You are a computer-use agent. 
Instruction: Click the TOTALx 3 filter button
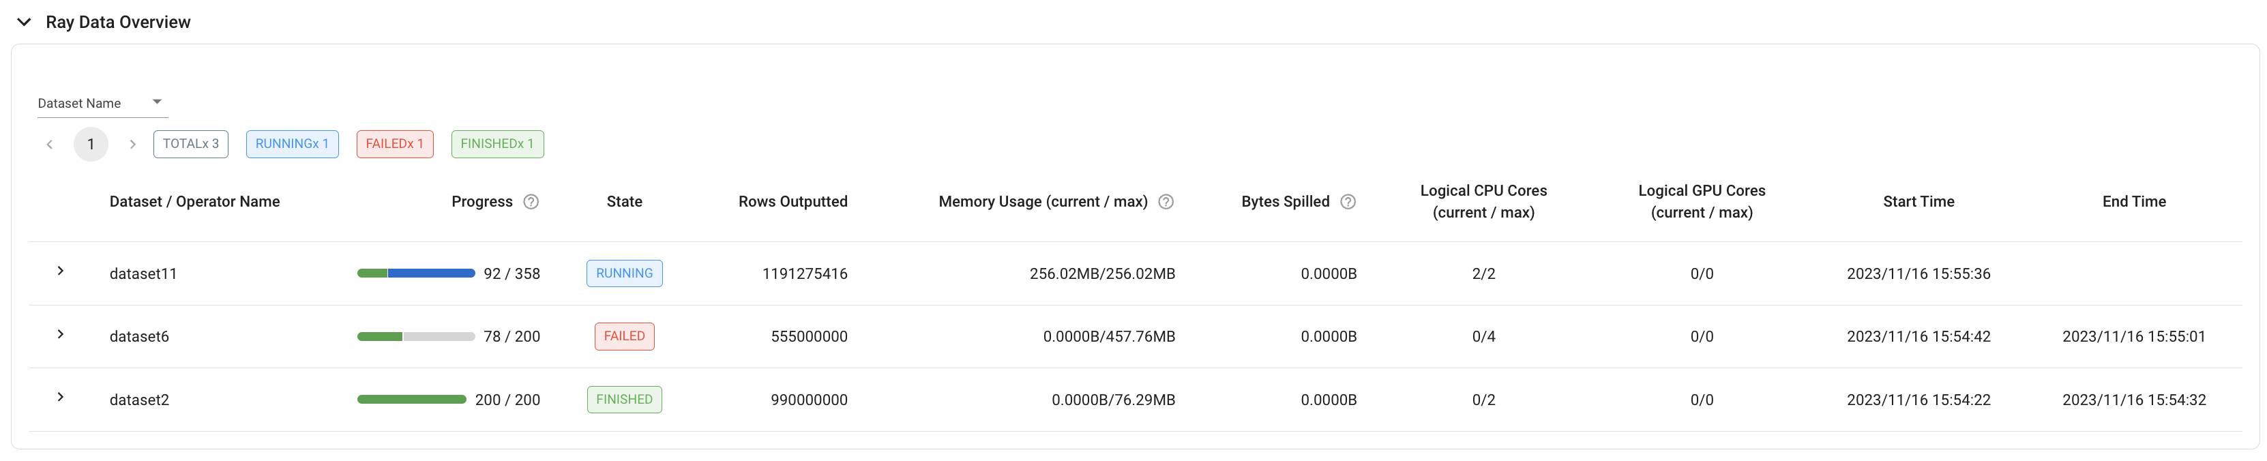click(190, 143)
